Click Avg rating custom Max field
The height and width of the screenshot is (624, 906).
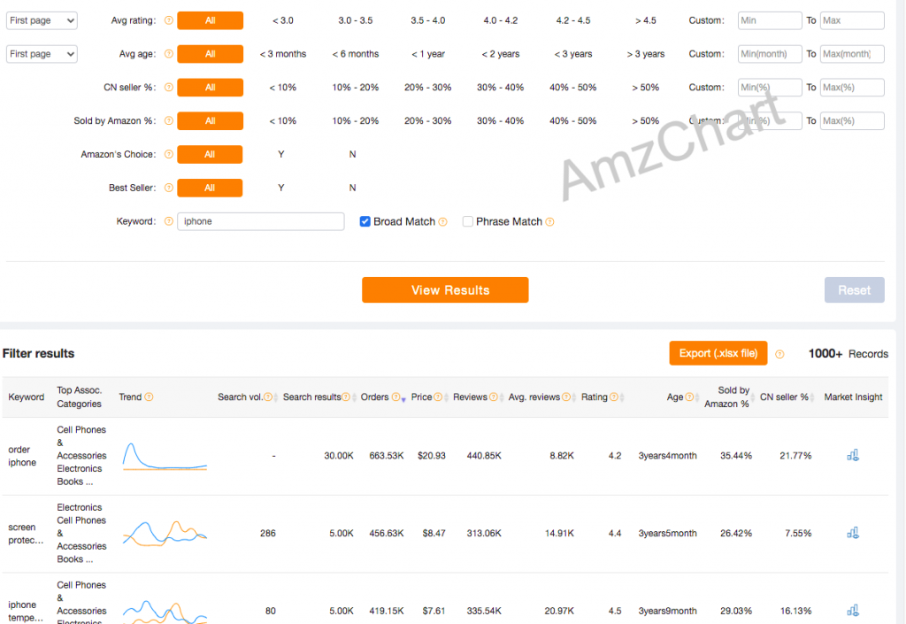852,20
